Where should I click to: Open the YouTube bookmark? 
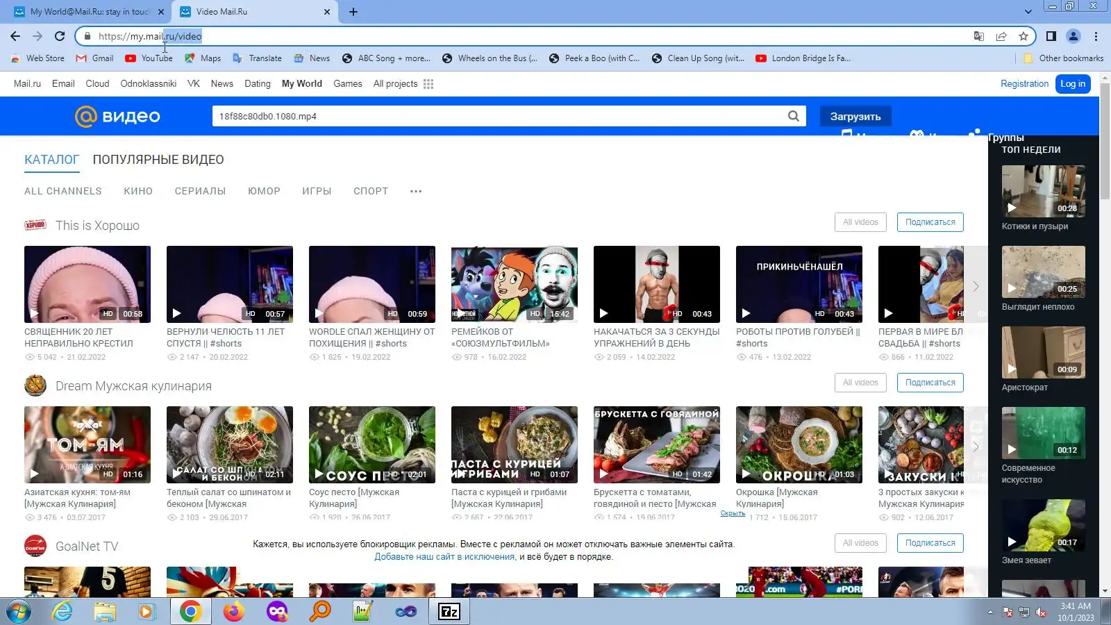click(149, 58)
